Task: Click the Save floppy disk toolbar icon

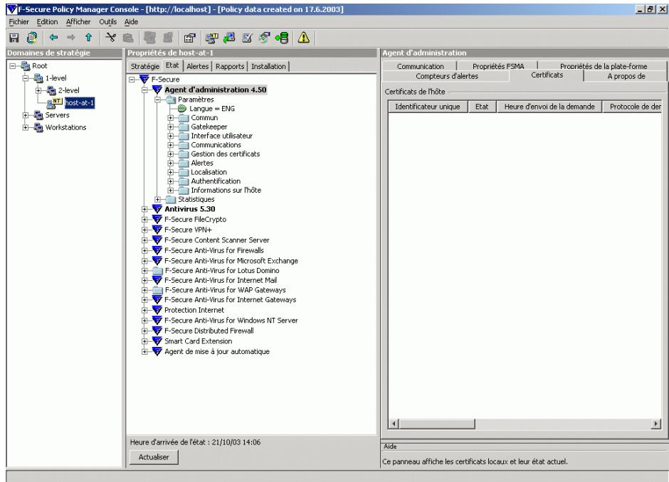Action: (14, 38)
